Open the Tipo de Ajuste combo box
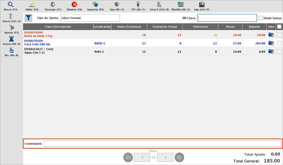283x165 pixels. pos(90,18)
